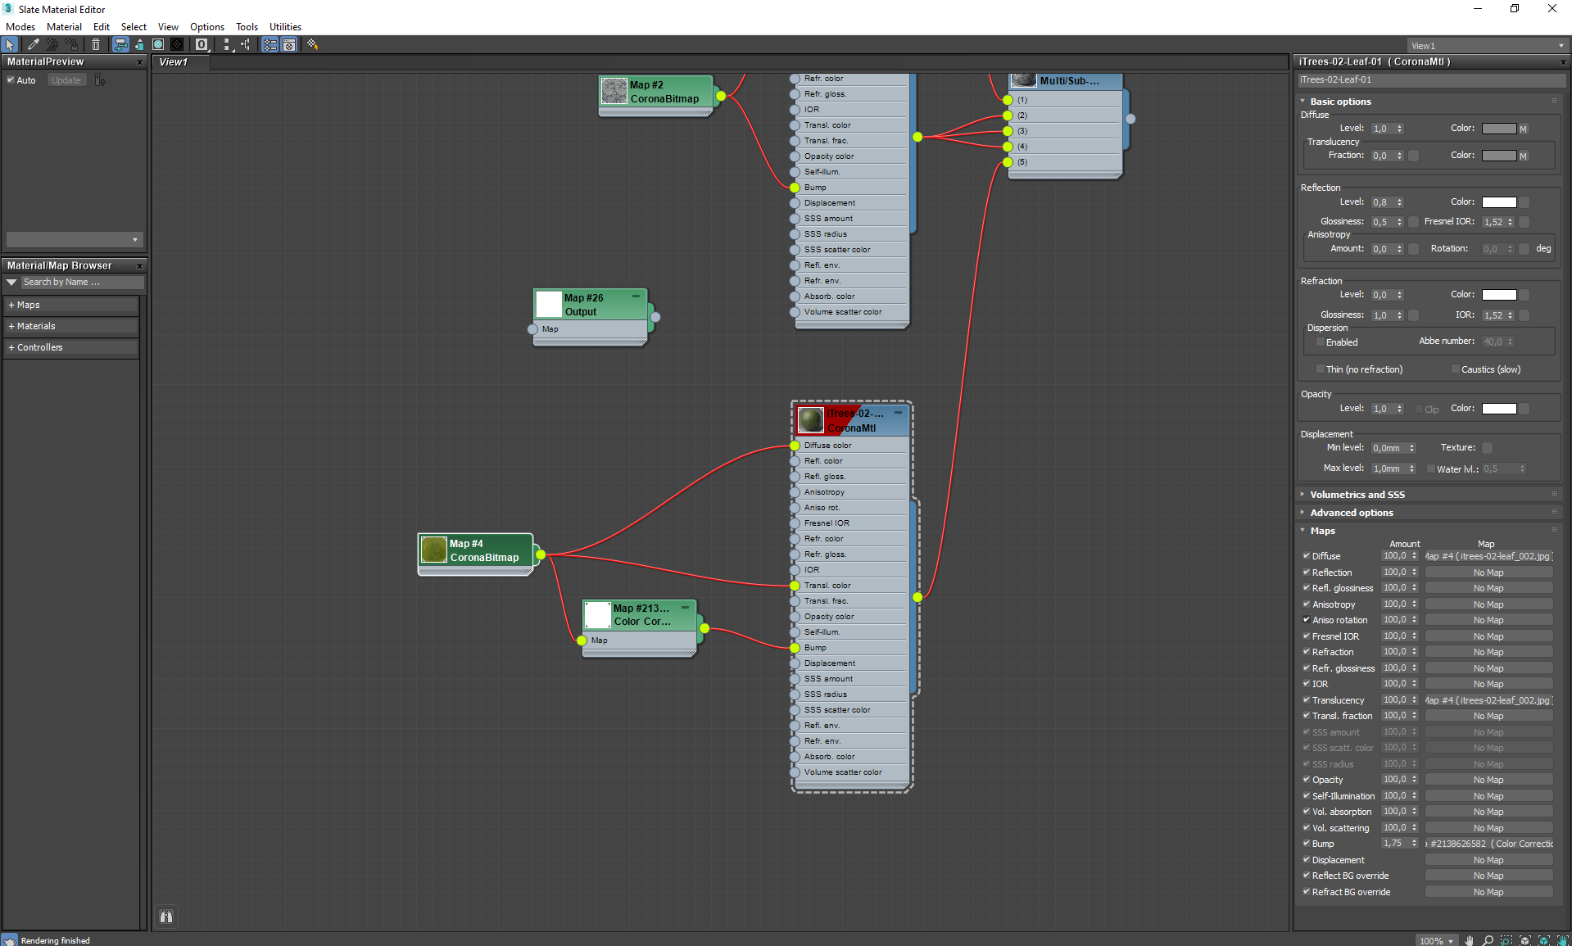1572x946 pixels.
Task: Click Put Material to Scene icon
Action: pos(52,45)
